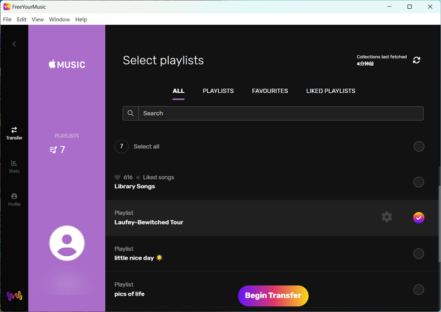This screenshot has width=441, height=312.
Task: Deselect the Laufey-Bewitched Tour playlist checkmark
Action: point(418,218)
